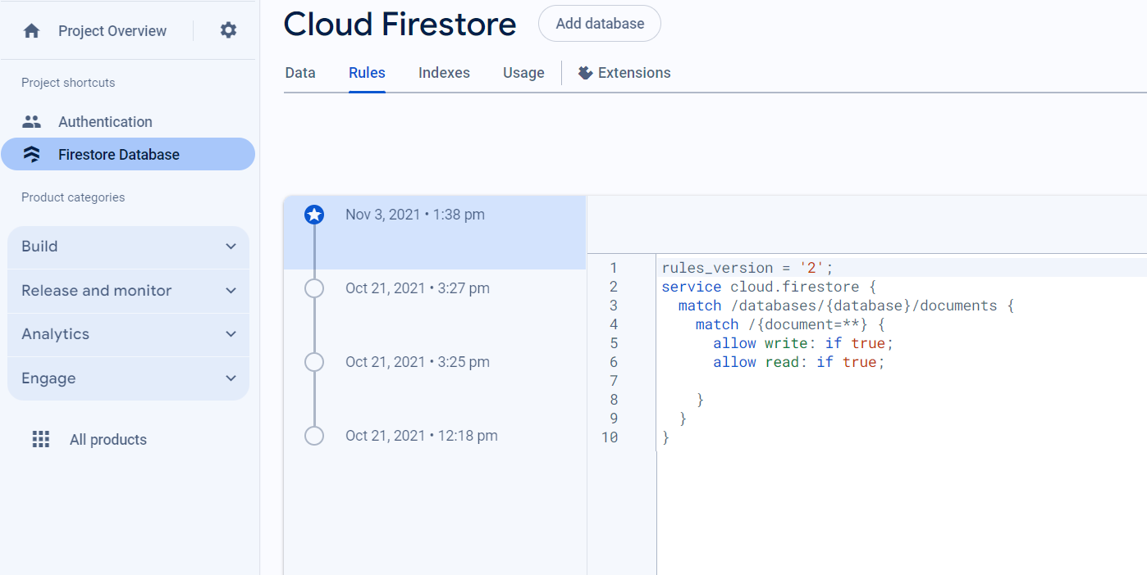
Task: Click the service cloud.firestore code line
Action: pyautogui.click(x=770, y=287)
